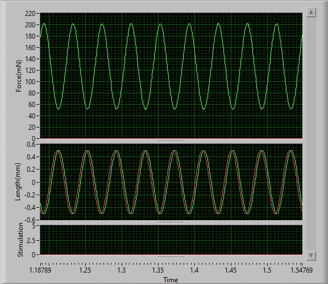328x284 pixels.
Task: Select the splitter handle below the Length plot
Action: (171, 222)
